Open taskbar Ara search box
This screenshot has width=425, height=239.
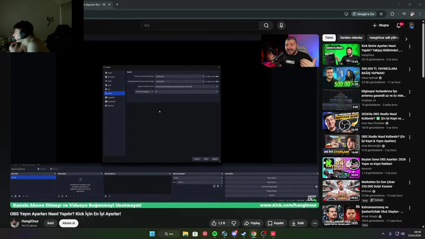coord(169,234)
